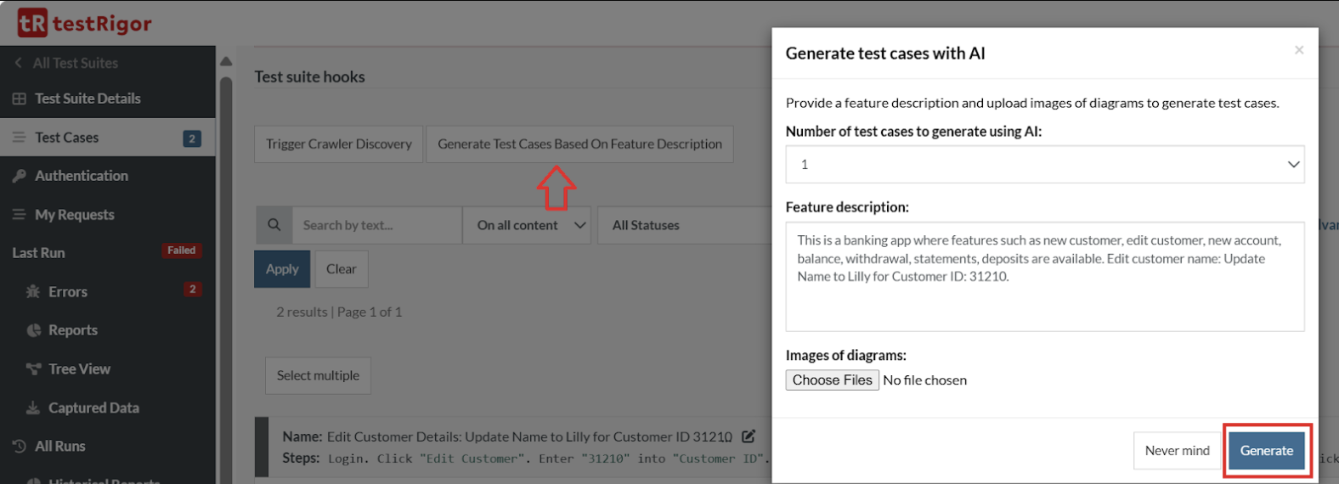1339x484 pixels.
Task: Click Choose Files for diagram images
Action: (832, 380)
